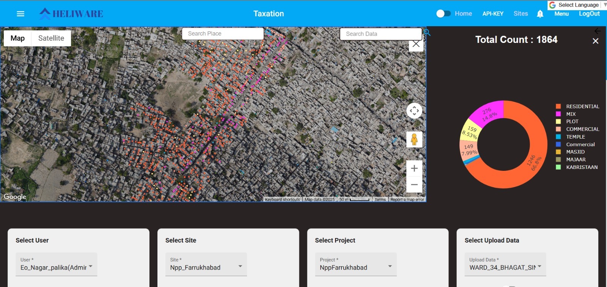607x287 pixels.
Task: Open the Upload Data dropdown
Action: pyautogui.click(x=505, y=264)
